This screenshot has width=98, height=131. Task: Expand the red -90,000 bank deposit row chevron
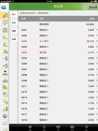point(97,41)
